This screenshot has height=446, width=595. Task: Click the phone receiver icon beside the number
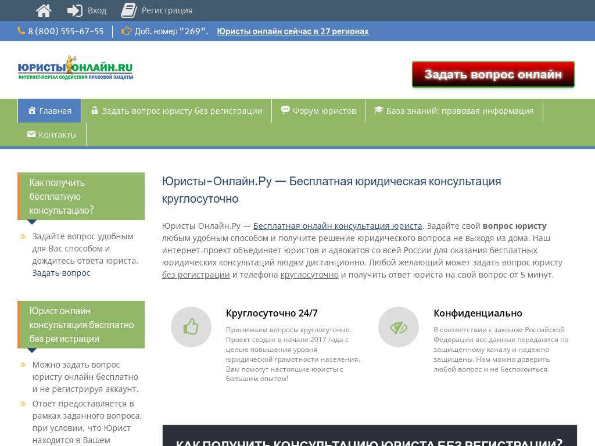pyautogui.click(x=21, y=31)
